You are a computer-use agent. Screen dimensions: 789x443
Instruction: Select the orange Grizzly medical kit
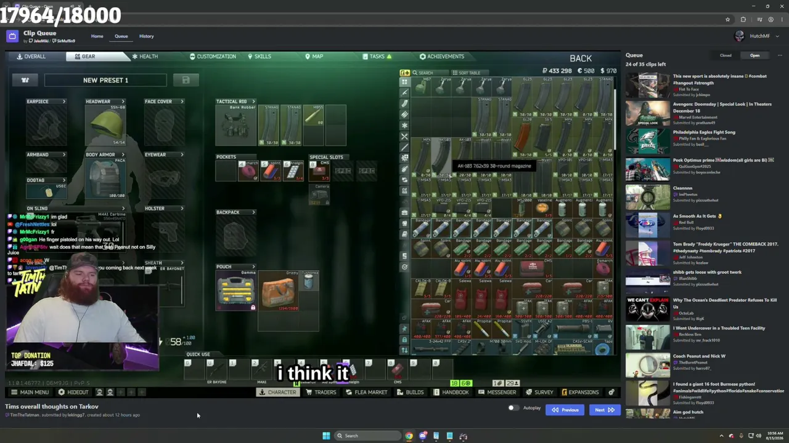point(278,290)
